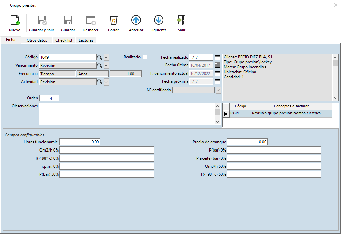Viewport: 341px width, 234px height.
Task: Select the 'Revisión grupo presión bomba eléctrica' cell
Action: [x=291, y=113]
